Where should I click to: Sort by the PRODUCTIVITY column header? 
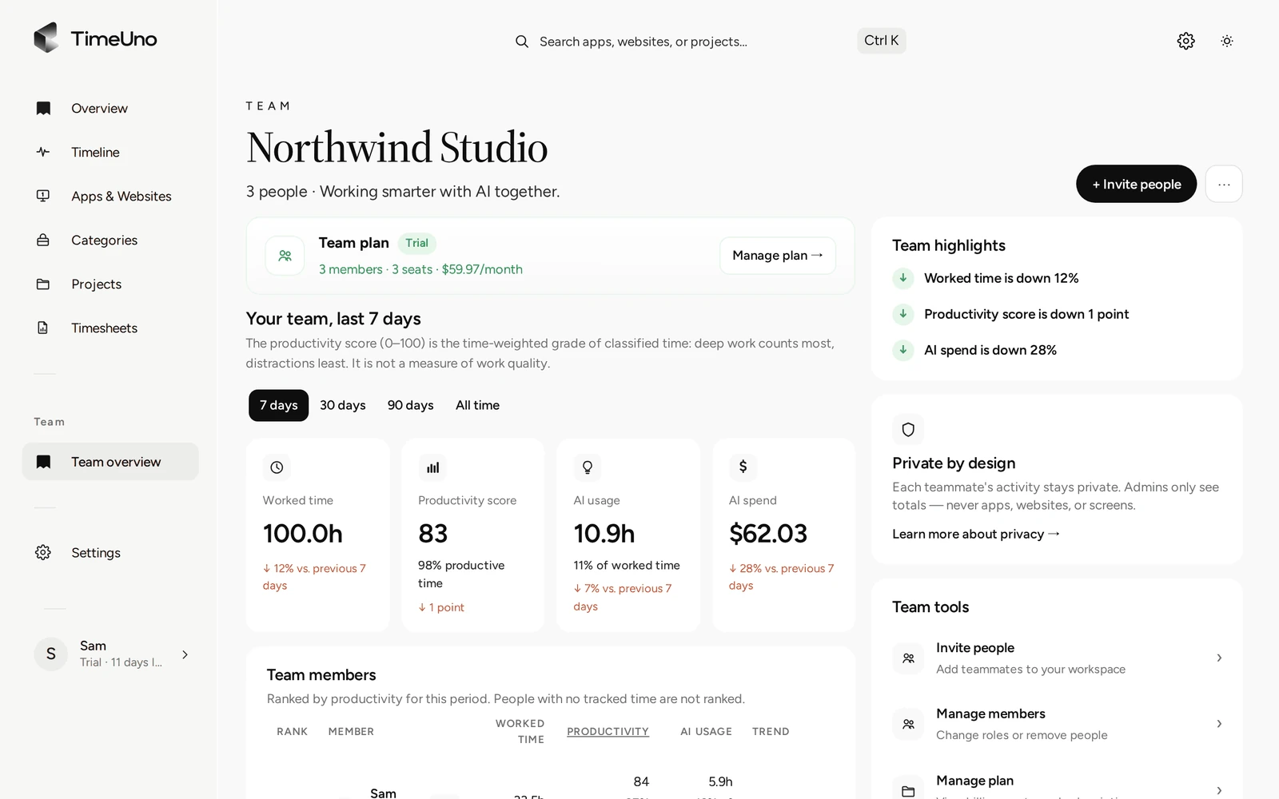608,731
